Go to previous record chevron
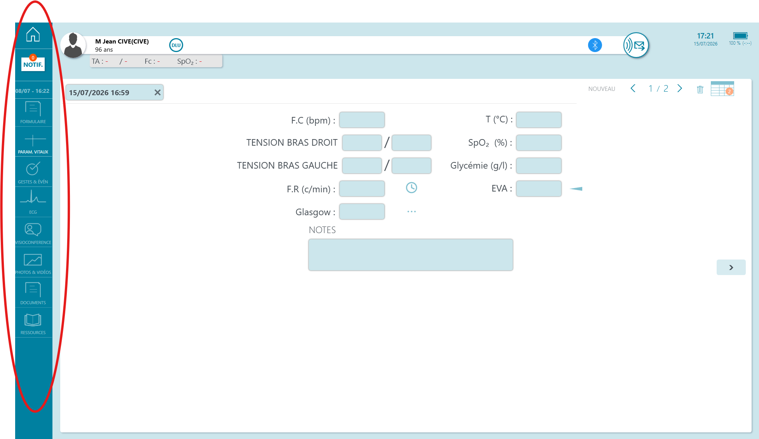This screenshot has height=439, width=759. pyautogui.click(x=633, y=89)
